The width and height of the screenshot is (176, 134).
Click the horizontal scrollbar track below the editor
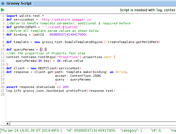click(x=91, y=124)
